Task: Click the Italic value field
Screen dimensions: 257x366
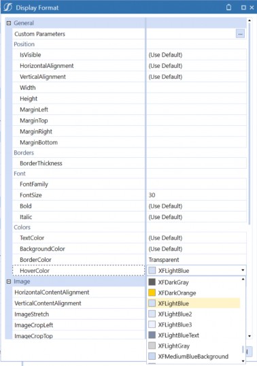Action: tap(196, 217)
